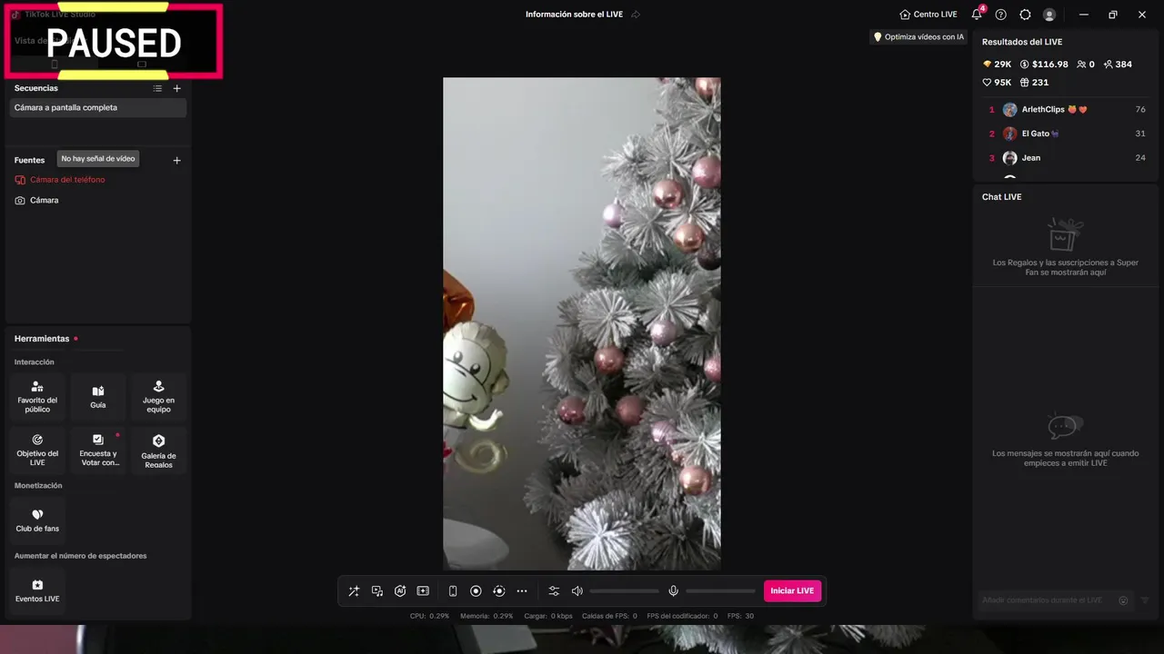Viewport: 1164px width, 654px height.
Task: Open Objetivo del LIVE tool
Action: tap(37, 451)
